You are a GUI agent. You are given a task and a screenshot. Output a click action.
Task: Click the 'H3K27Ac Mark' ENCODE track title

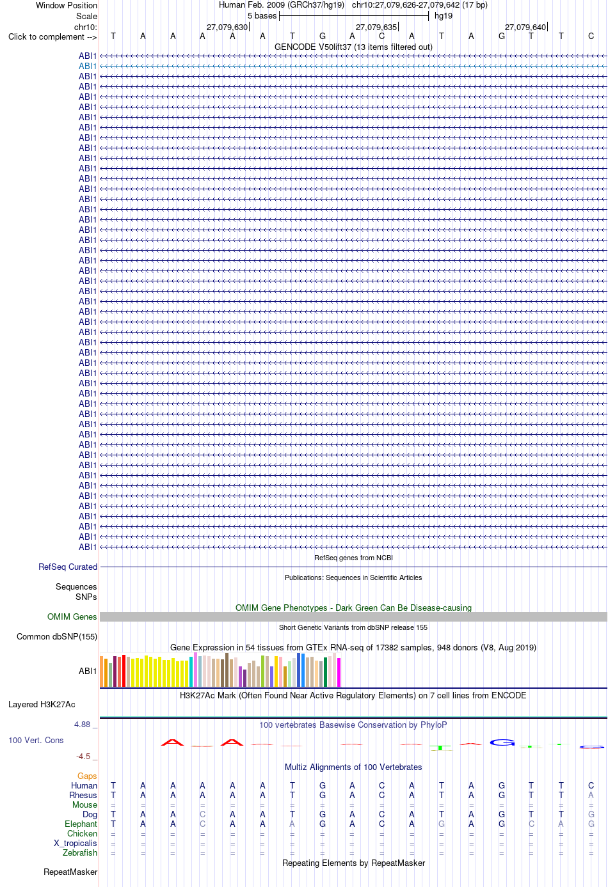click(353, 695)
